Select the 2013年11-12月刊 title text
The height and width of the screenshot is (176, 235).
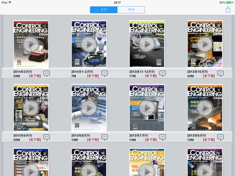click(x=142, y=72)
